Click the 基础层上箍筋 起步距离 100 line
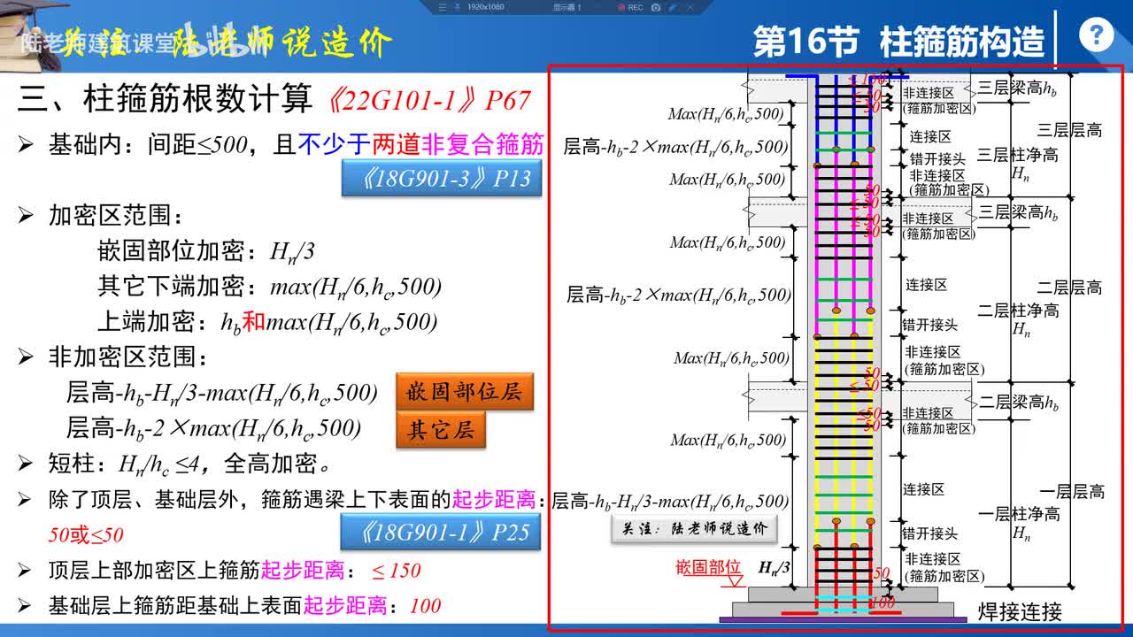The width and height of the screenshot is (1133, 637). pyautogui.click(x=229, y=606)
